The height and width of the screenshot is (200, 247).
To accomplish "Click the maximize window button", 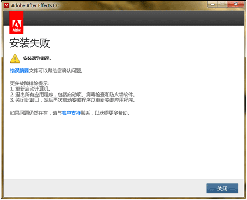I will [x=223, y=4].
